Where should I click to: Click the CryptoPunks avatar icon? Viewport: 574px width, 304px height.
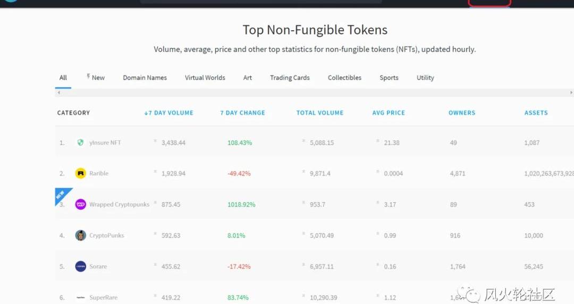(x=81, y=235)
